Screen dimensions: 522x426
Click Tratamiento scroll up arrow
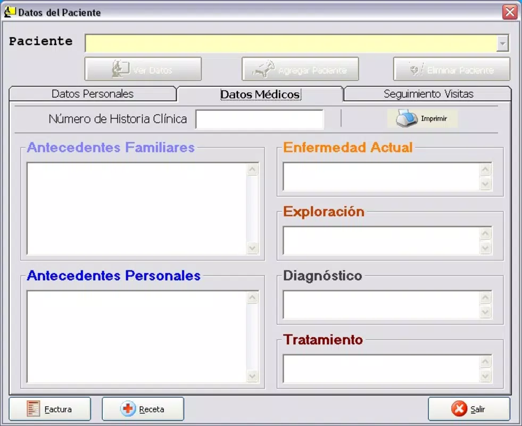click(x=485, y=361)
